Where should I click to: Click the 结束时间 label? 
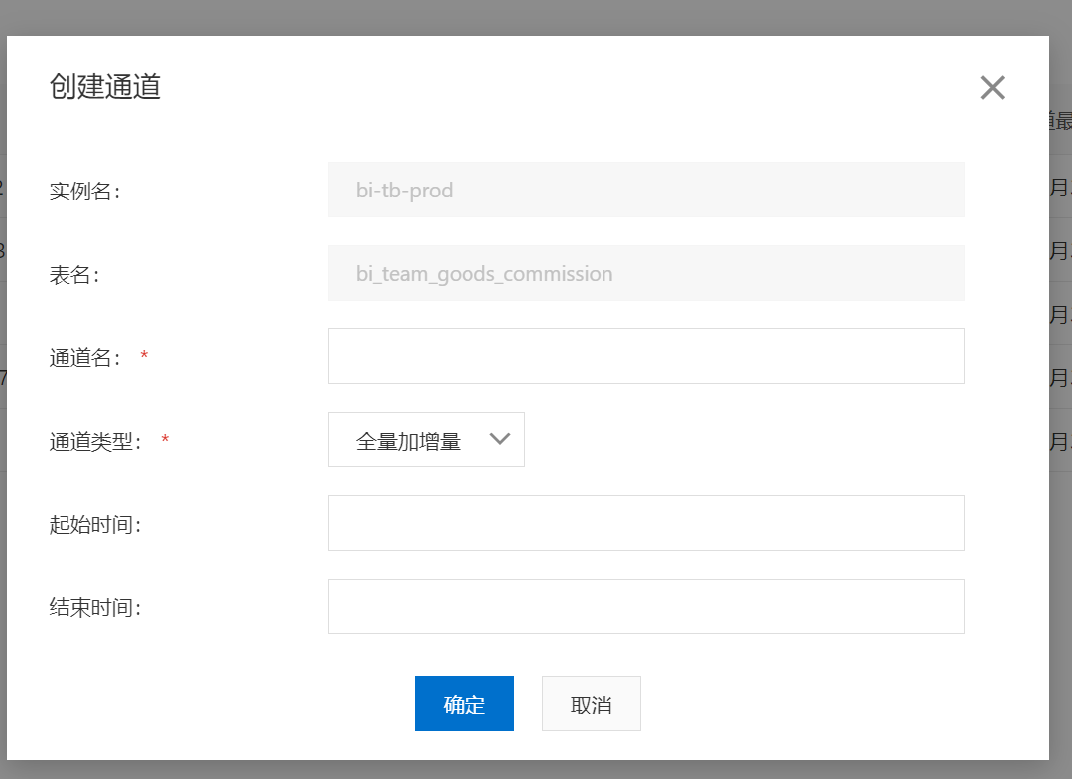coord(95,607)
